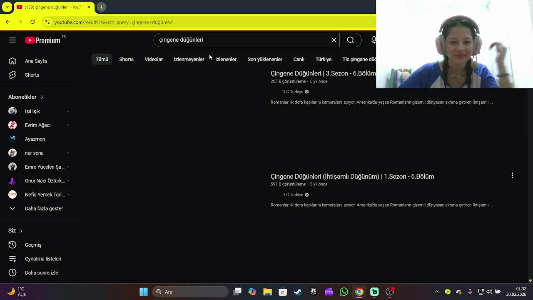Clear the search box with the X icon
This screenshot has height=300, width=533.
(x=334, y=40)
